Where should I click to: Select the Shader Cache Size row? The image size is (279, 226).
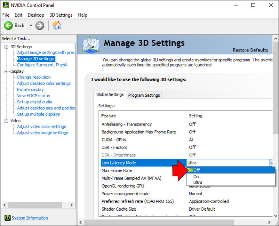(x=186, y=209)
